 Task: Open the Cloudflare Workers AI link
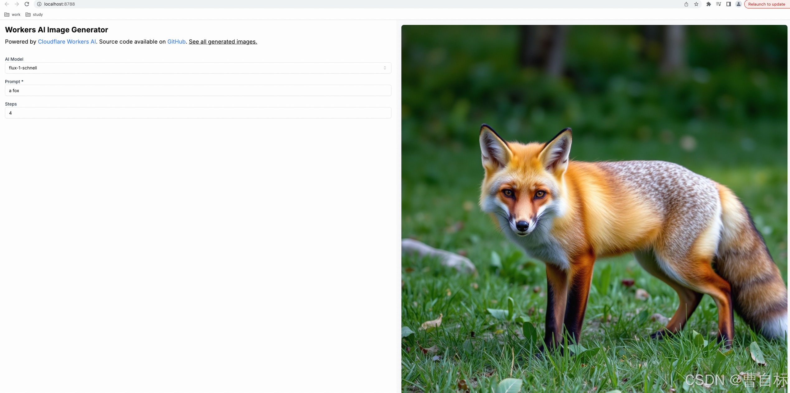[x=67, y=42]
